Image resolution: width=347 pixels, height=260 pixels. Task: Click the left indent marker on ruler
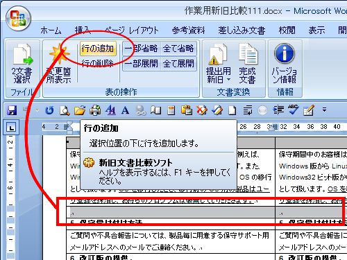click(69, 128)
